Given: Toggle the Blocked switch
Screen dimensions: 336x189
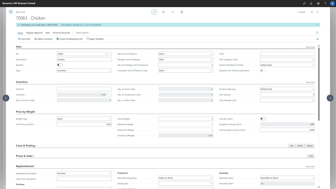Looking at the screenshot, I should point(60,65).
